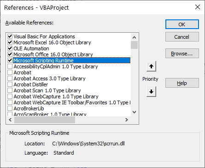
Task: Check the Acrobat Distiller checkbox
Action: pos(10,84)
